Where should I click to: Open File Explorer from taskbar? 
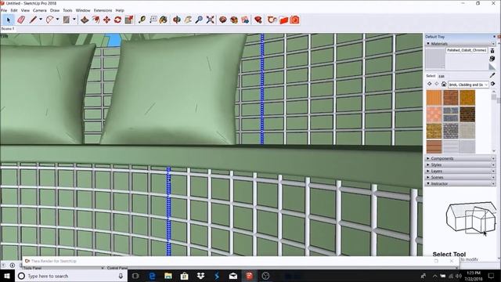point(168,276)
